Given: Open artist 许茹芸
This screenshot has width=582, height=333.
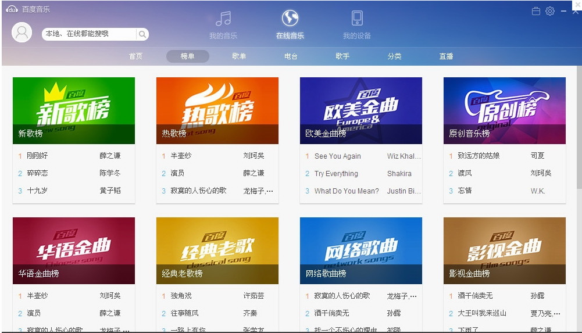Looking at the screenshot, I should coord(253,296).
